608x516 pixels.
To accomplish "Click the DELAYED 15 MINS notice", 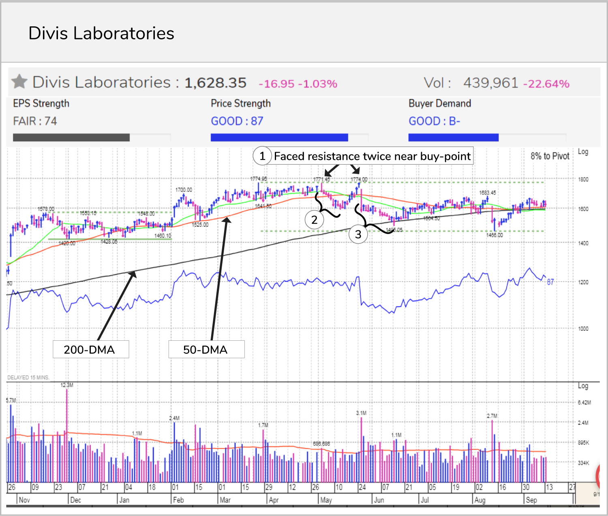I will pos(28,377).
